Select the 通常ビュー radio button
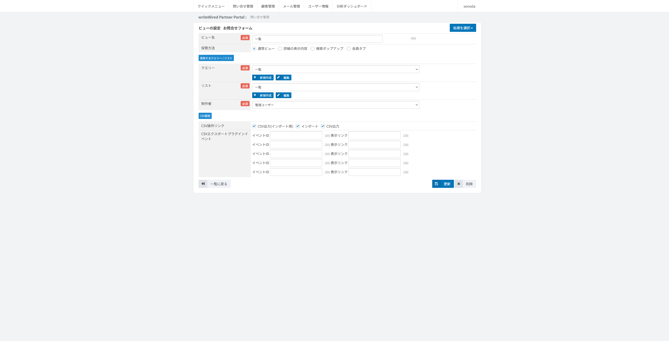The width and height of the screenshot is (669, 341). [254, 49]
